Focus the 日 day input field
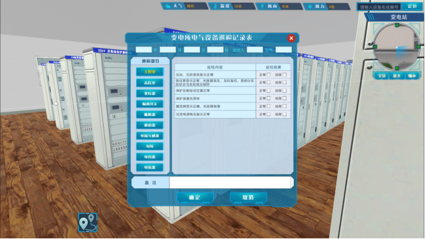The image size is (425, 239). click(192, 50)
